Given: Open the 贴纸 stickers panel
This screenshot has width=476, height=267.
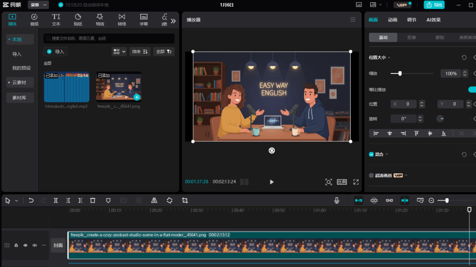Looking at the screenshot, I should pyautogui.click(x=78, y=19).
